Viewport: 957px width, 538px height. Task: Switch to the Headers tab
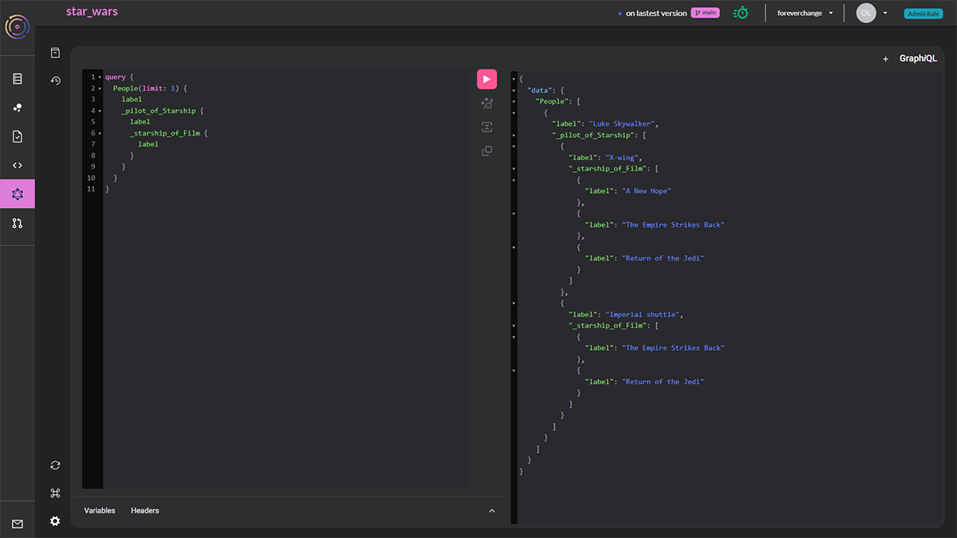(x=144, y=510)
